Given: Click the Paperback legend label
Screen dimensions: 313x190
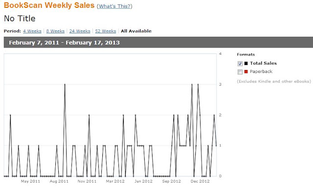Looking at the screenshot, I should tap(261, 71).
